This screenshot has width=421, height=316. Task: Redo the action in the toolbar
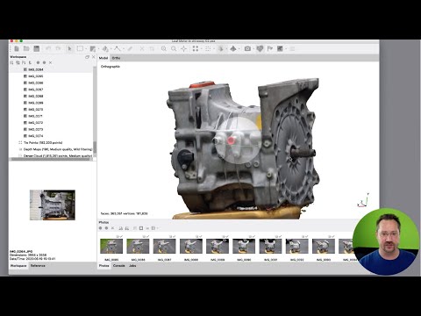pyautogui.click(x=58, y=48)
